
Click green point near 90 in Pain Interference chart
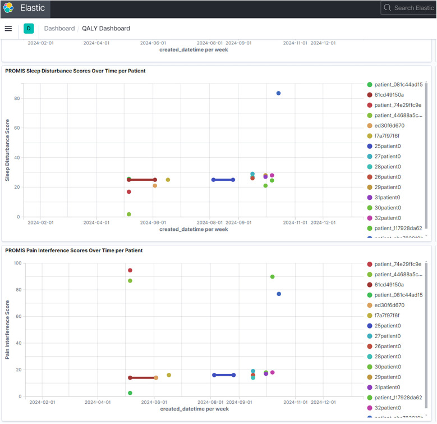click(273, 277)
